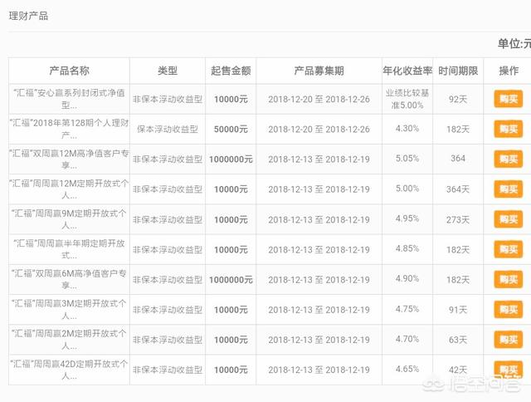Select the 2018-12-20 至 2018-12-26 cell of 安心赢
The image size is (531, 402).
pyautogui.click(x=319, y=100)
